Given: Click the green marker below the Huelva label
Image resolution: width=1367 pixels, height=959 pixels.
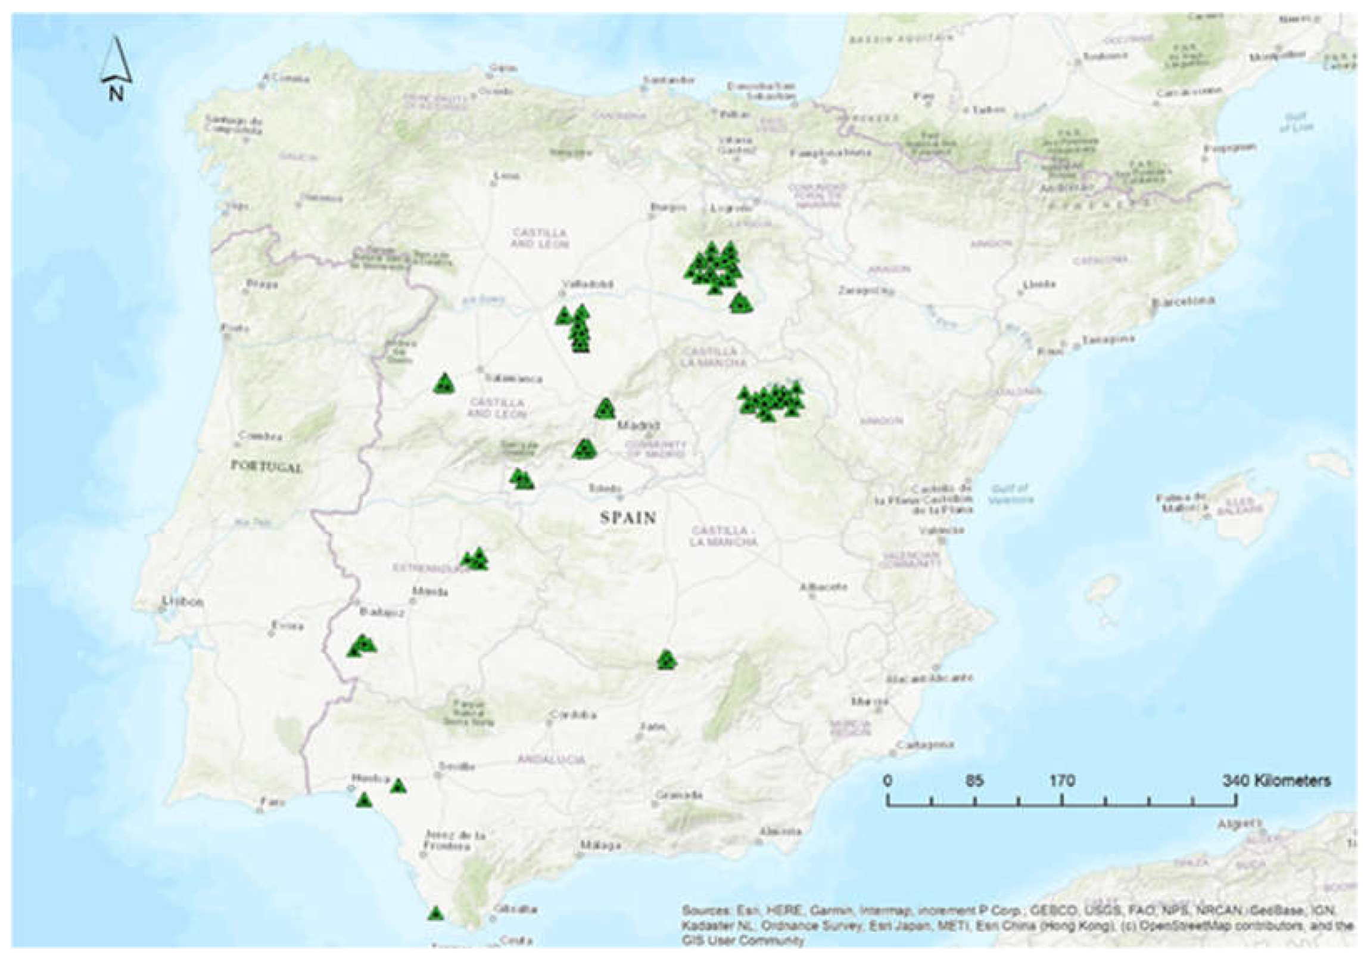Looking at the screenshot, I should pyautogui.click(x=364, y=800).
